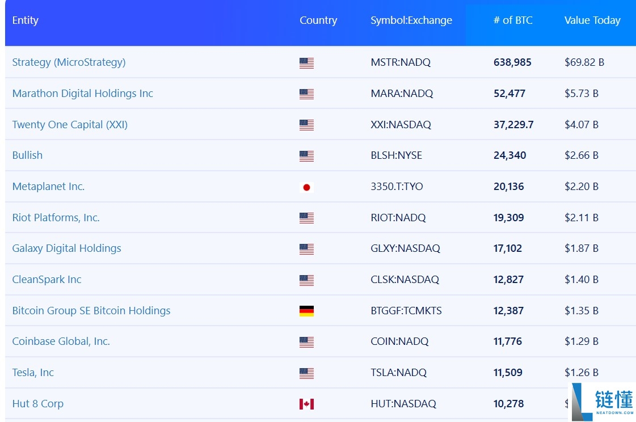Screen dimensions: 636x422
Task: Open CleanSpark Inc link
Action: coord(47,279)
